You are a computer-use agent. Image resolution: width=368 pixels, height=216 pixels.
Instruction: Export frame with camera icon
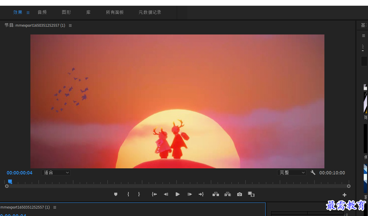[239, 194]
